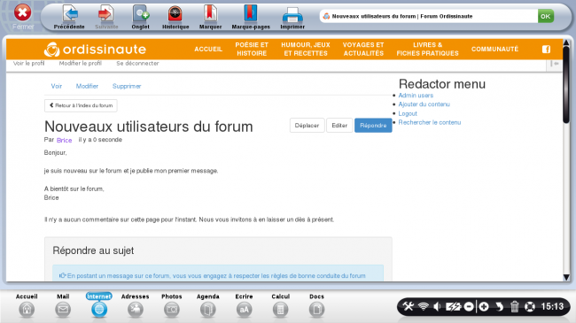Open the Historique compass icon

coord(175,14)
